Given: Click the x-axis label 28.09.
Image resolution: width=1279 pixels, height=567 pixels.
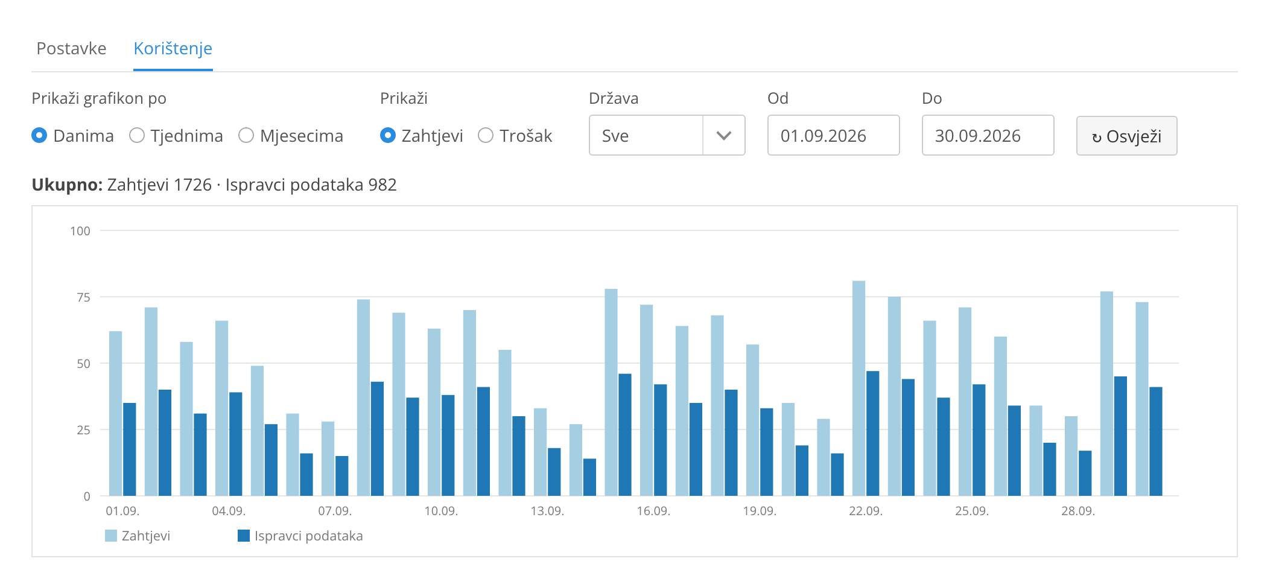Looking at the screenshot, I should pos(1078,511).
